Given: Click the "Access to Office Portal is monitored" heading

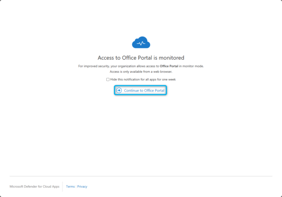Looking at the screenshot, I should point(141,57).
